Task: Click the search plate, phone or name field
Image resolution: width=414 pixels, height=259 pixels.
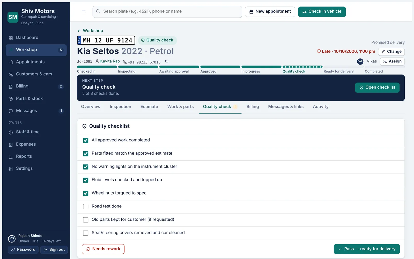Action: tap(167, 12)
